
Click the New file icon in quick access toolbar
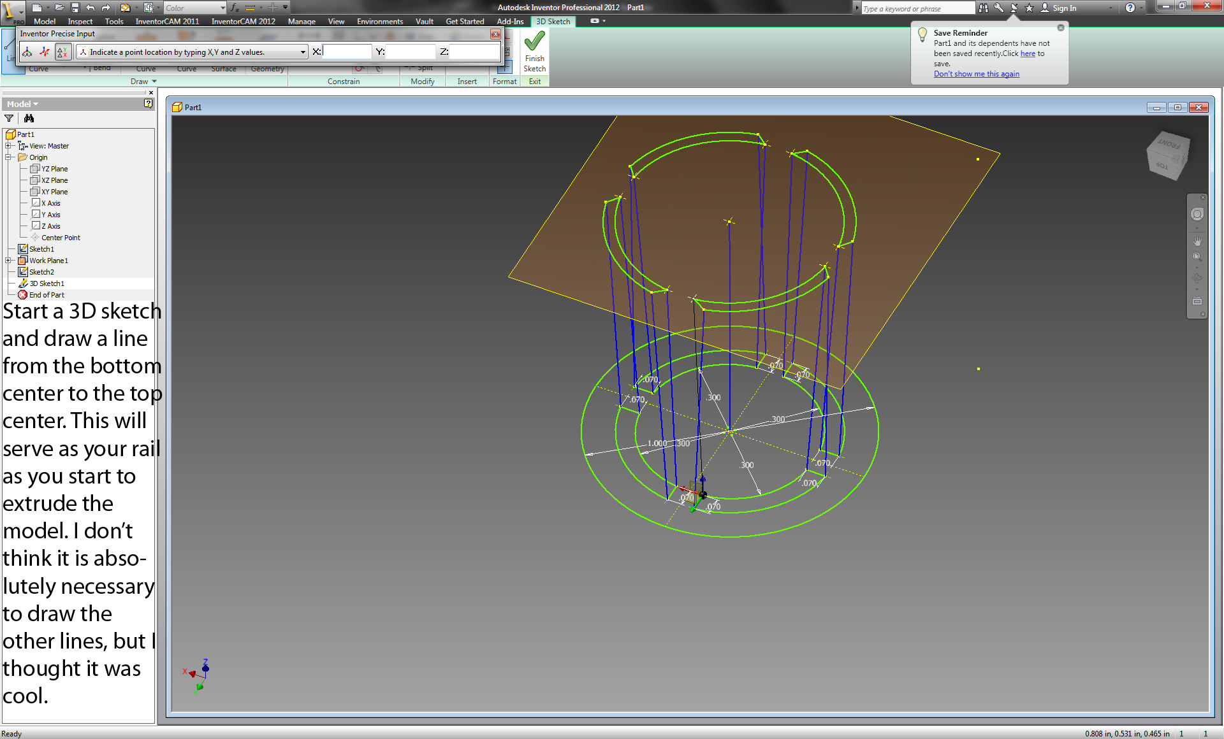[38, 8]
